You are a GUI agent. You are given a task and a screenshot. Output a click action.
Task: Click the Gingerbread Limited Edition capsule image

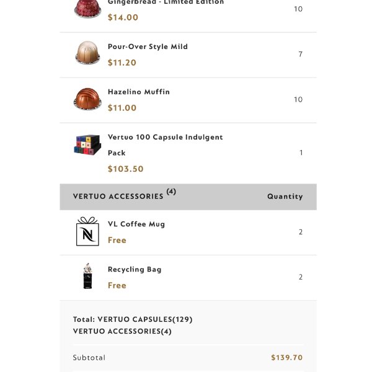[87, 9]
